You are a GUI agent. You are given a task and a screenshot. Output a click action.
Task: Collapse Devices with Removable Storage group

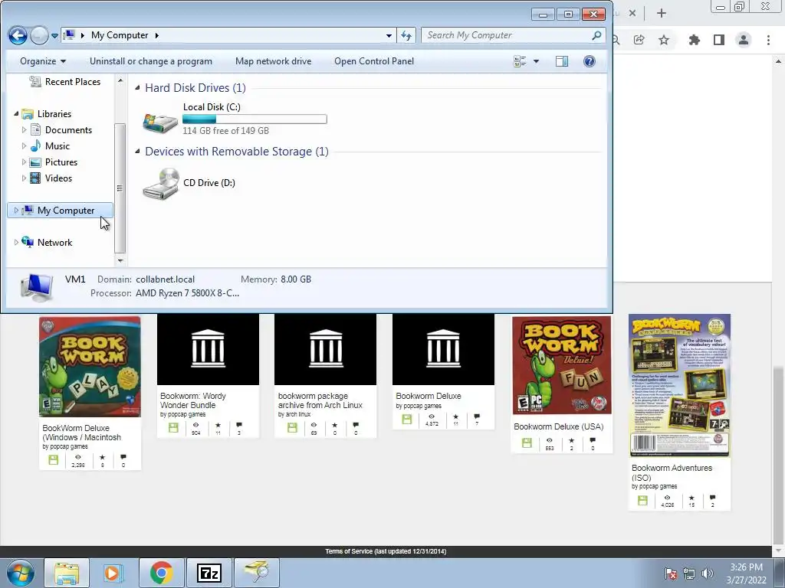138,152
